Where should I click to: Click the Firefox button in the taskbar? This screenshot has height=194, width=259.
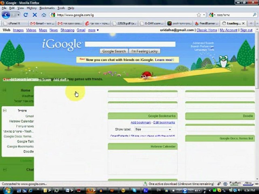(x=91, y=190)
